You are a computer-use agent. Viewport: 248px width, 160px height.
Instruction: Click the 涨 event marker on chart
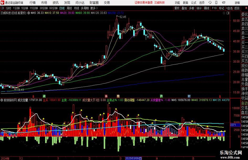[106, 96]
